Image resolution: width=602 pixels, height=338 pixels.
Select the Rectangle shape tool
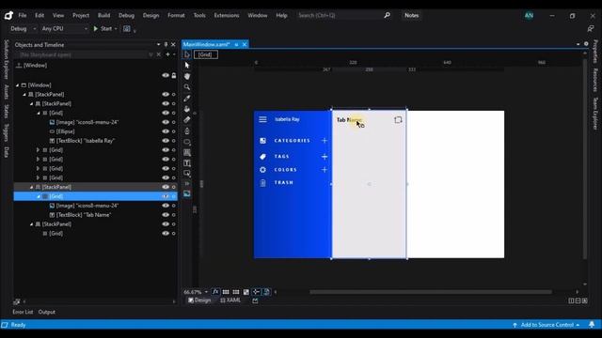[187, 142]
